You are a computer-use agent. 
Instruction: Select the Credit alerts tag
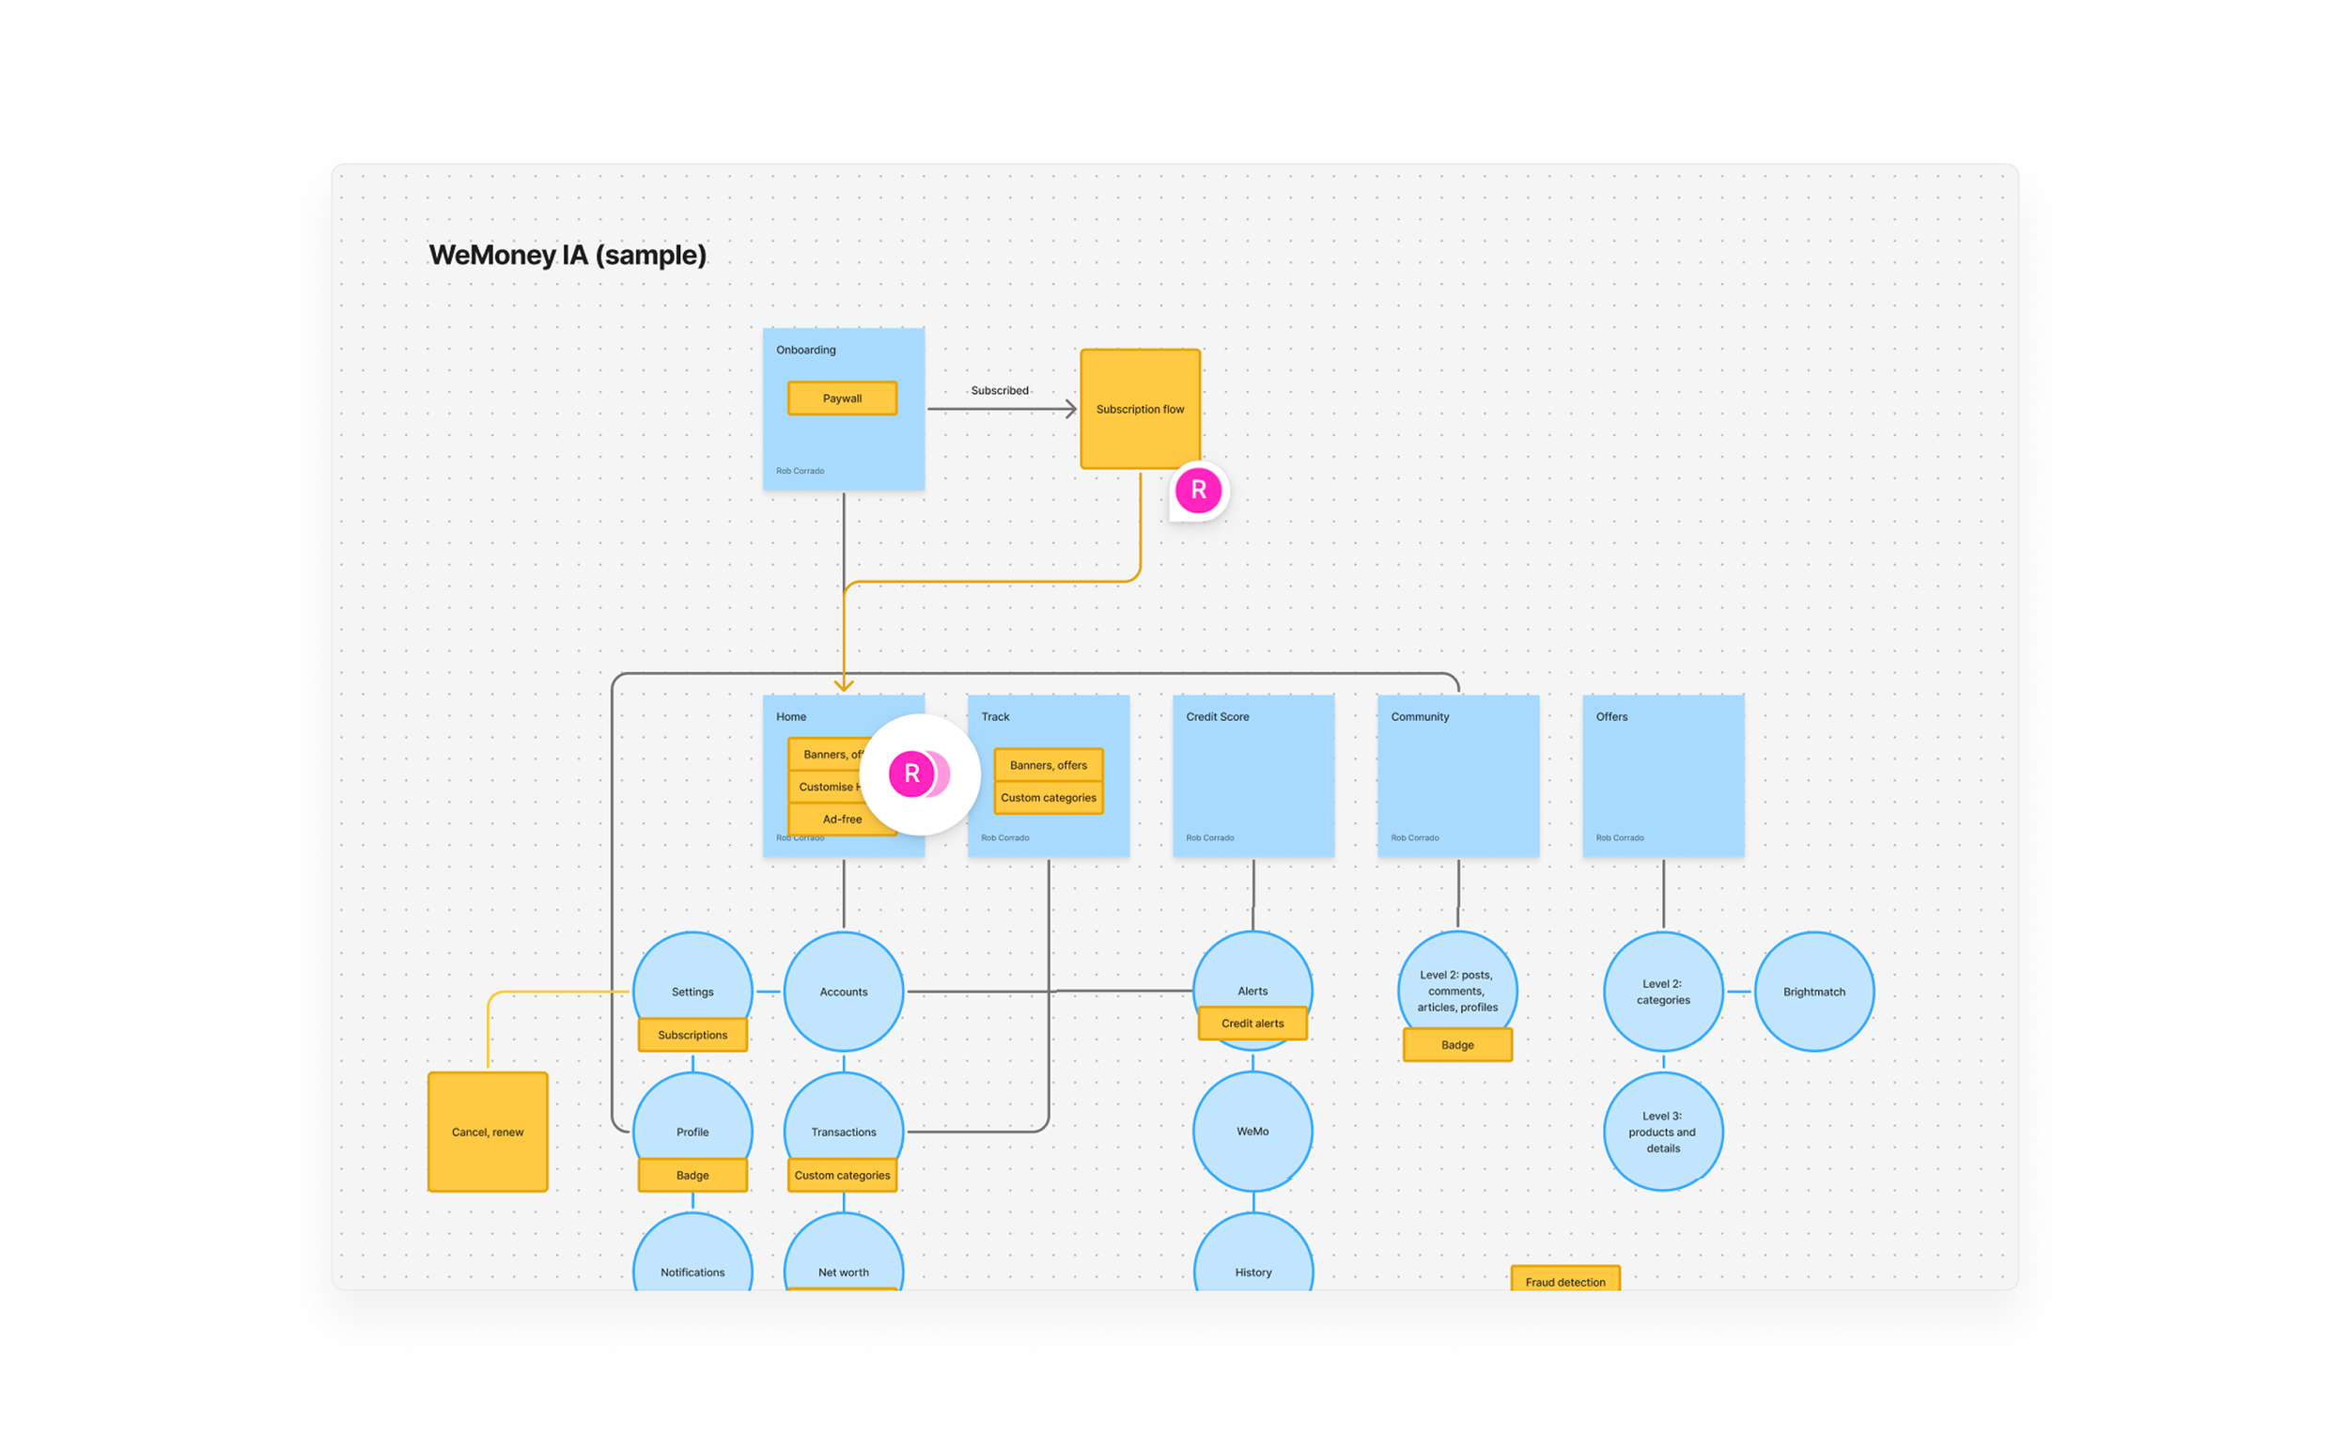pos(1252,1024)
